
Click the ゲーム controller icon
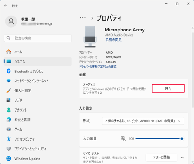pyautogui.click(x=9, y=129)
